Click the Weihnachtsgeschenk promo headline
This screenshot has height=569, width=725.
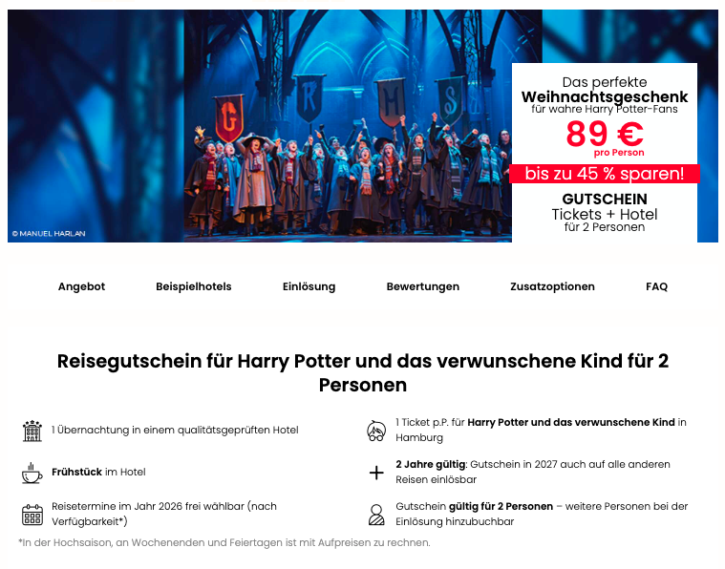click(605, 95)
